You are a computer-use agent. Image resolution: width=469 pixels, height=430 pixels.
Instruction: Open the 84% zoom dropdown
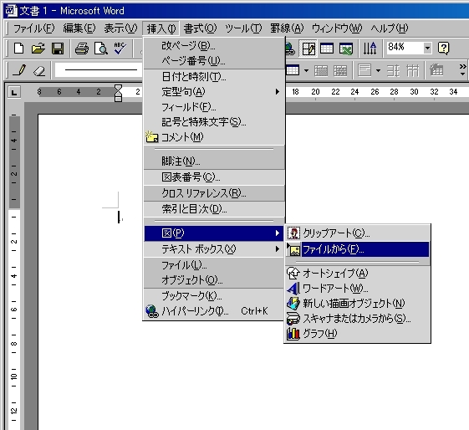427,48
